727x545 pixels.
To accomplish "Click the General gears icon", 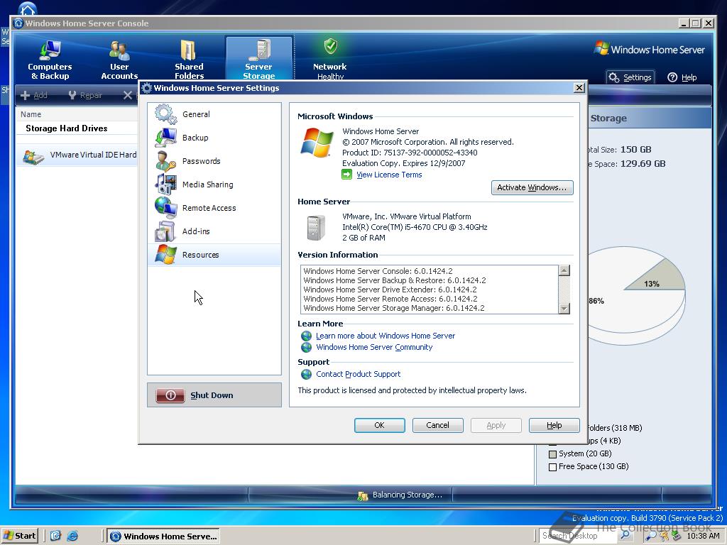I will click(x=165, y=114).
